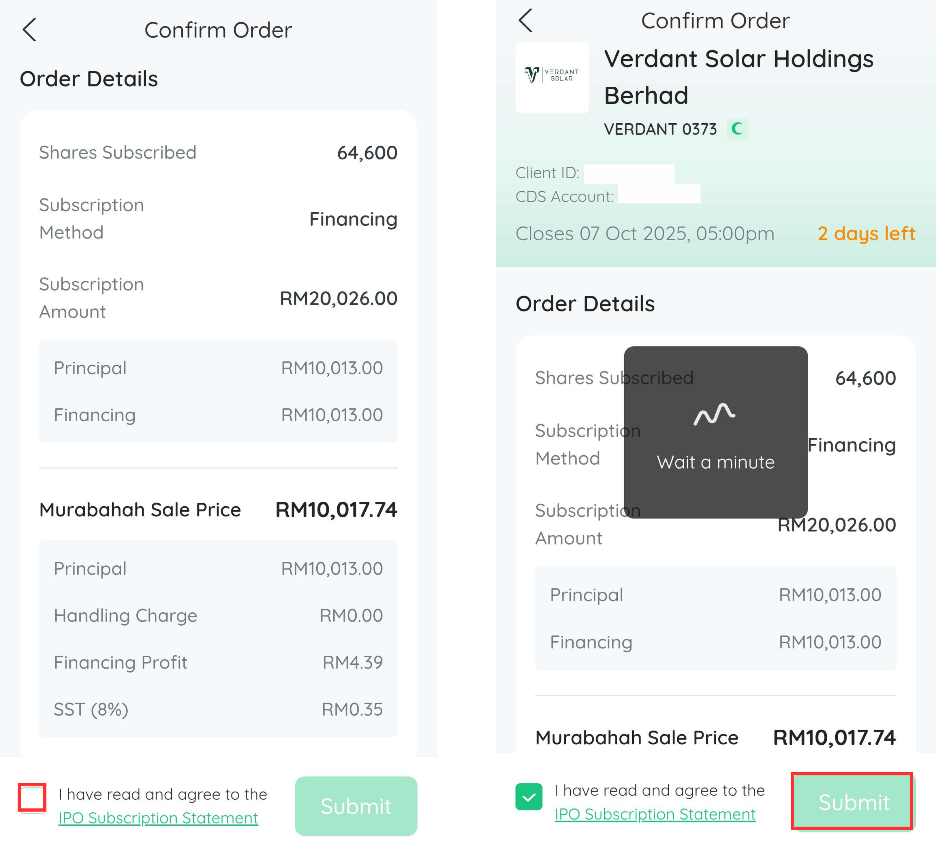Tap the SST (8%) RM0.35 row
Viewport: 936px width, 855px height.
[218, 709]
